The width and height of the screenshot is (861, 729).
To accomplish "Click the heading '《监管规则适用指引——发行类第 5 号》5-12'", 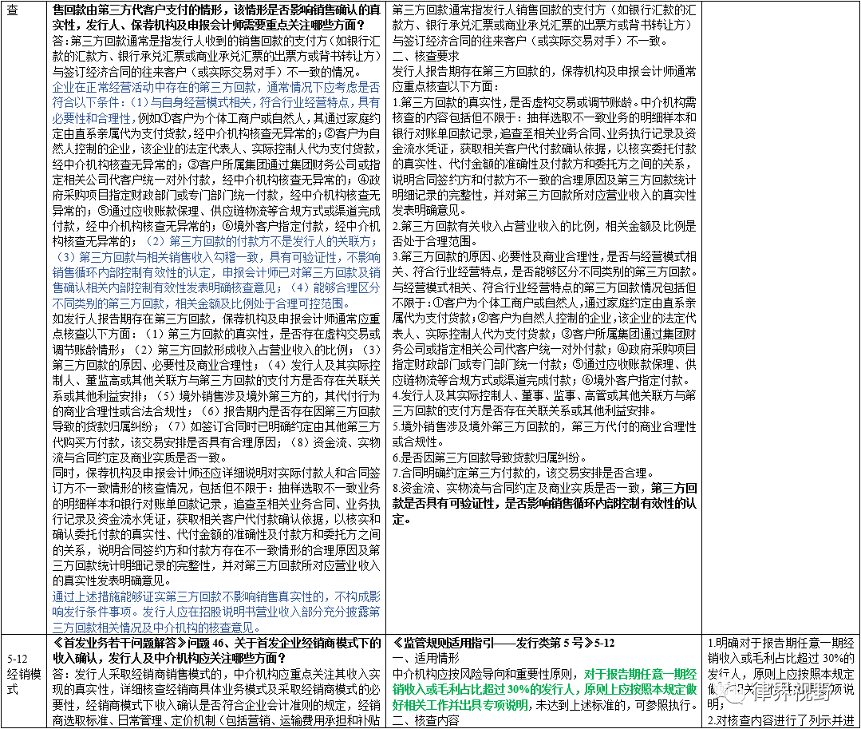I will click(504, 643).
